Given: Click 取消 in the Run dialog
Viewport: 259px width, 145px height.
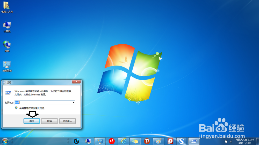Looking at the screenshot, I should pos(49,121).
